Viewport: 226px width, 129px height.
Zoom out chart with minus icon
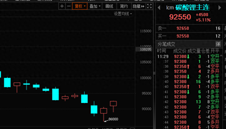click(x=69, y=6)
